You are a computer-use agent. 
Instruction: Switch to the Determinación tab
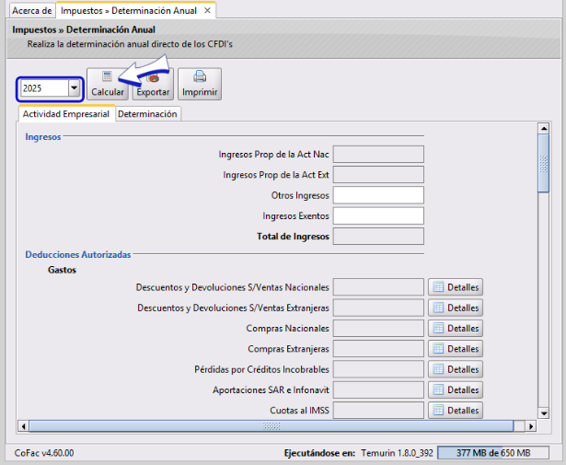(x=147, y=114)
